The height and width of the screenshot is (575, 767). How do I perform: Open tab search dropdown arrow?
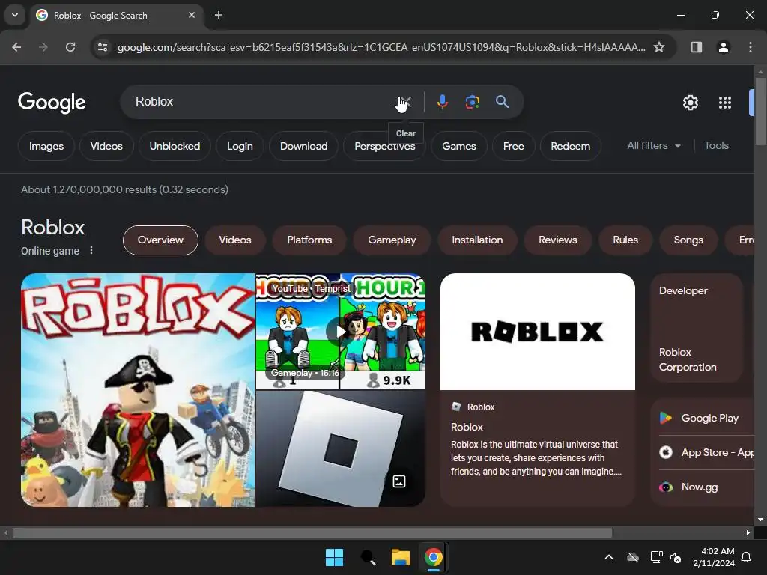[15, 15]
